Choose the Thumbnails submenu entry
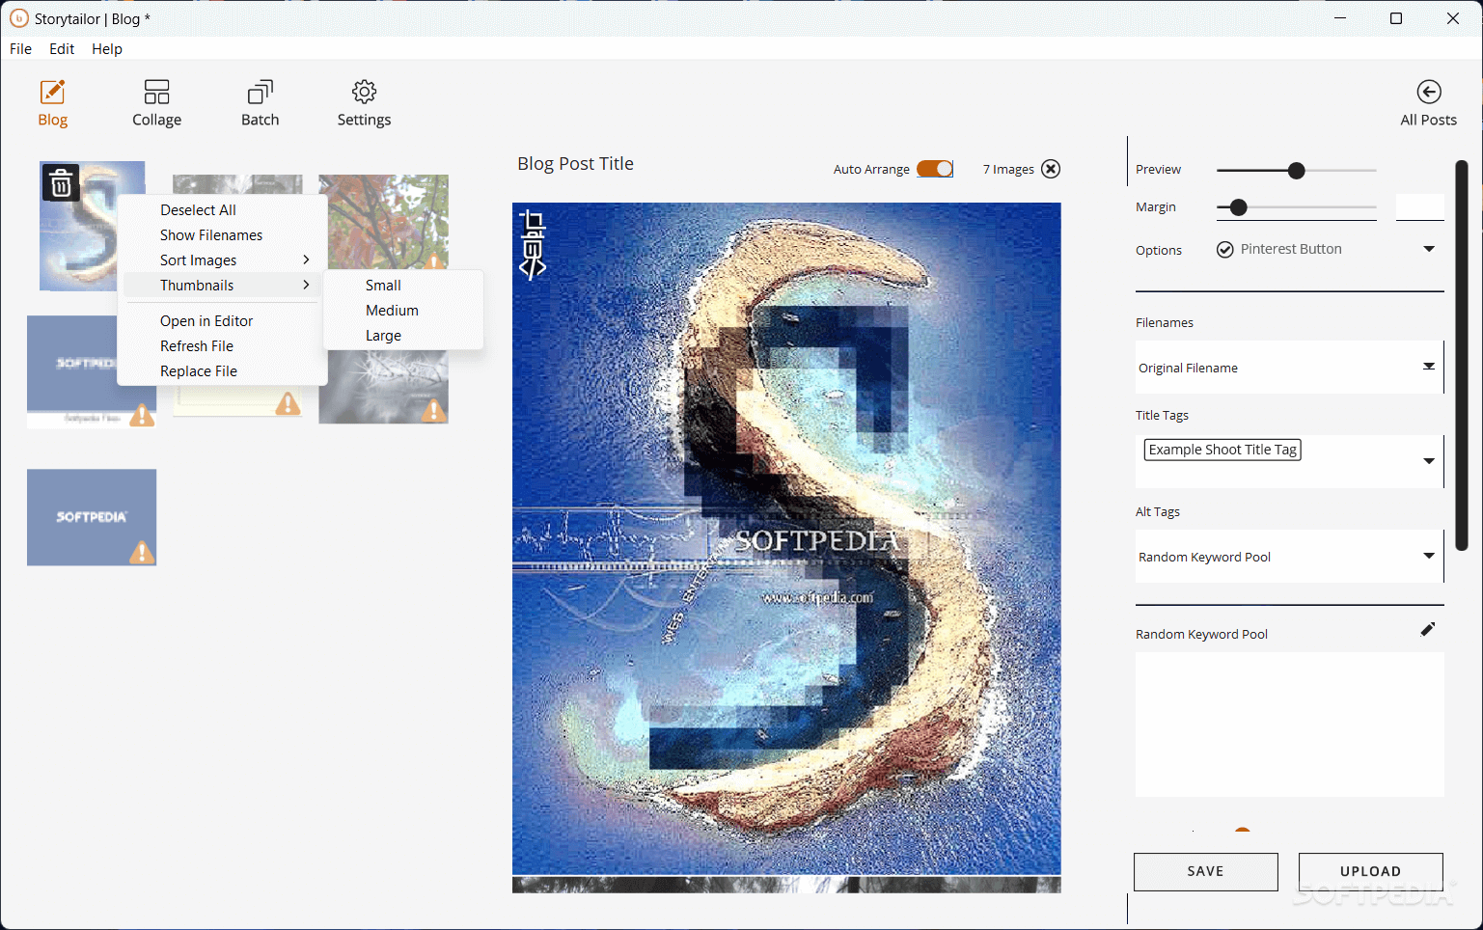This screenshot has height=930, width=1483. tap(222, 286)
